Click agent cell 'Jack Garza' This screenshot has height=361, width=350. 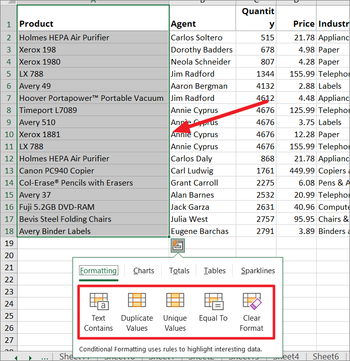pyautogui.click(x=202, y=207)
